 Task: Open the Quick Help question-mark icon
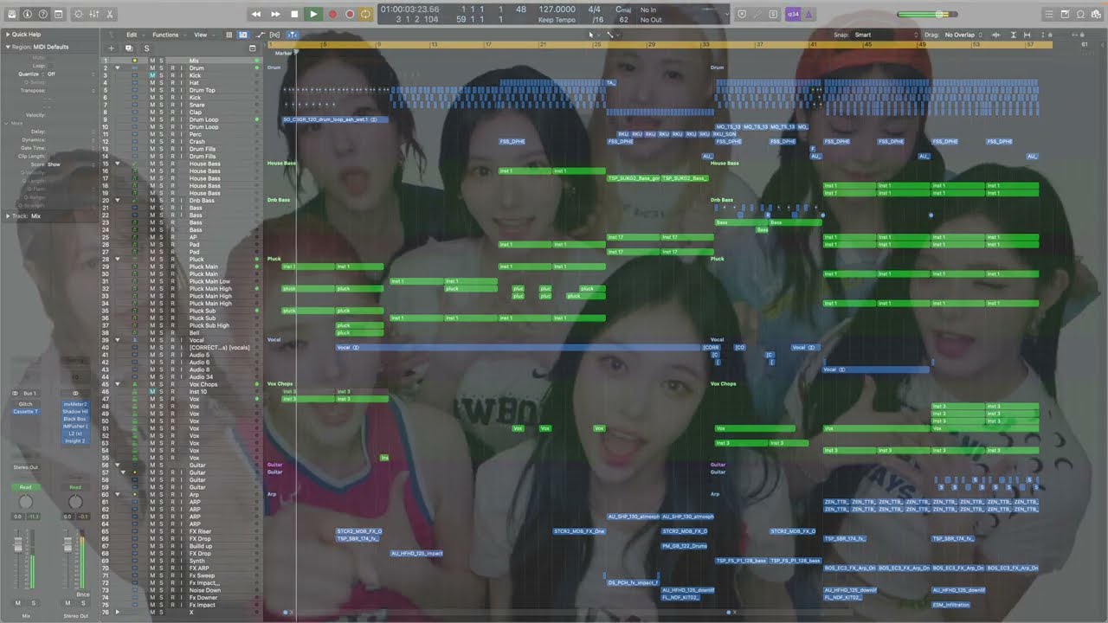(42, 14)
